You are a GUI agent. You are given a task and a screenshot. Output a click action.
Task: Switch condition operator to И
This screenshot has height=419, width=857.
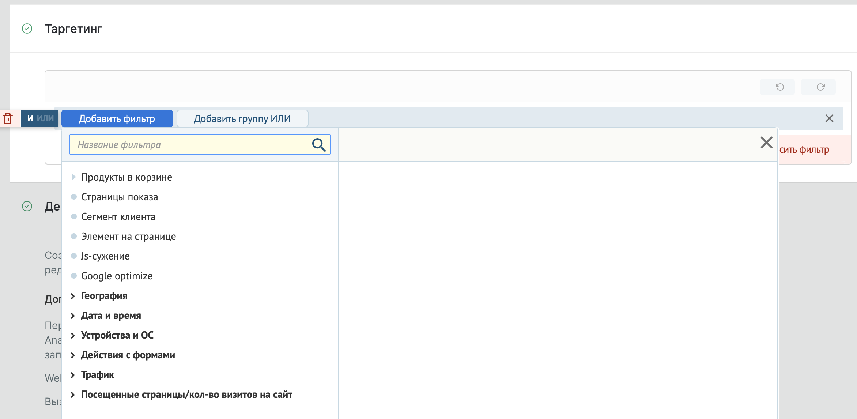(30, 118)
